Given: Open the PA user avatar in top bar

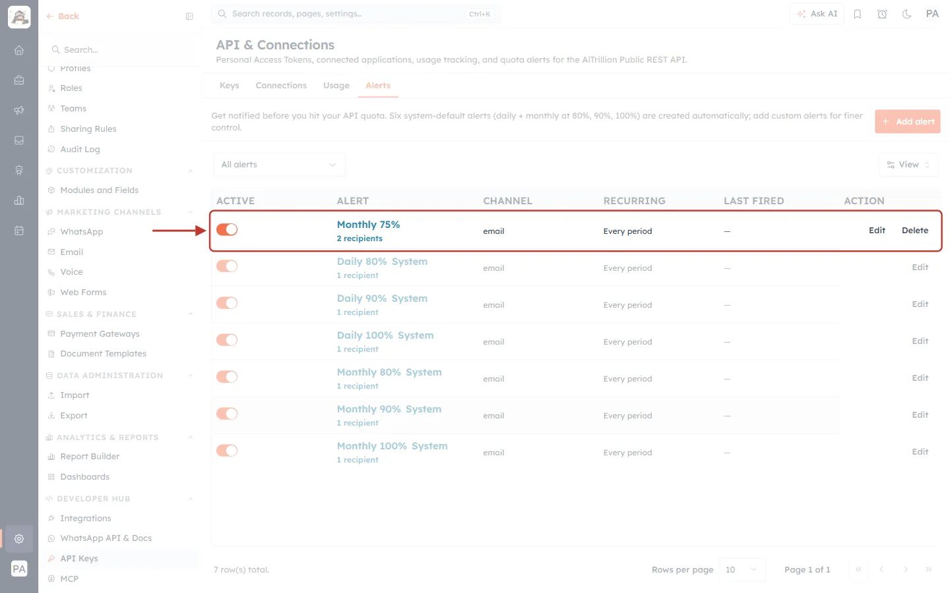Looking at the screenshot, I should 932,14.
